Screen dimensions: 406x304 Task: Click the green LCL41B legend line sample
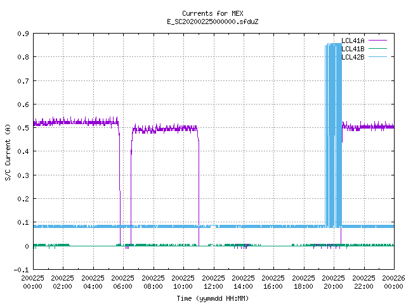coord(377,48)
